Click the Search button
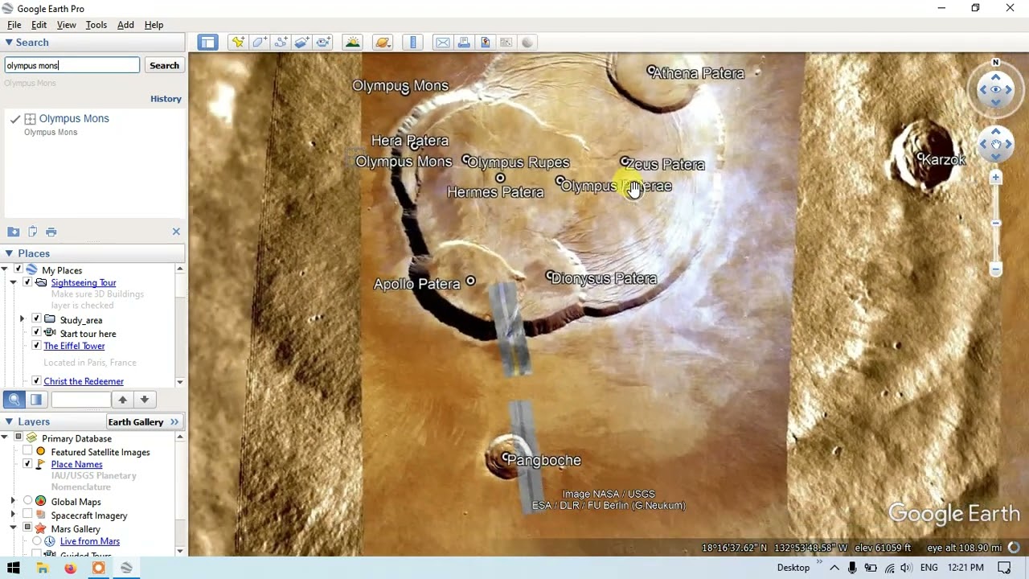 click(x=164, y=66)
